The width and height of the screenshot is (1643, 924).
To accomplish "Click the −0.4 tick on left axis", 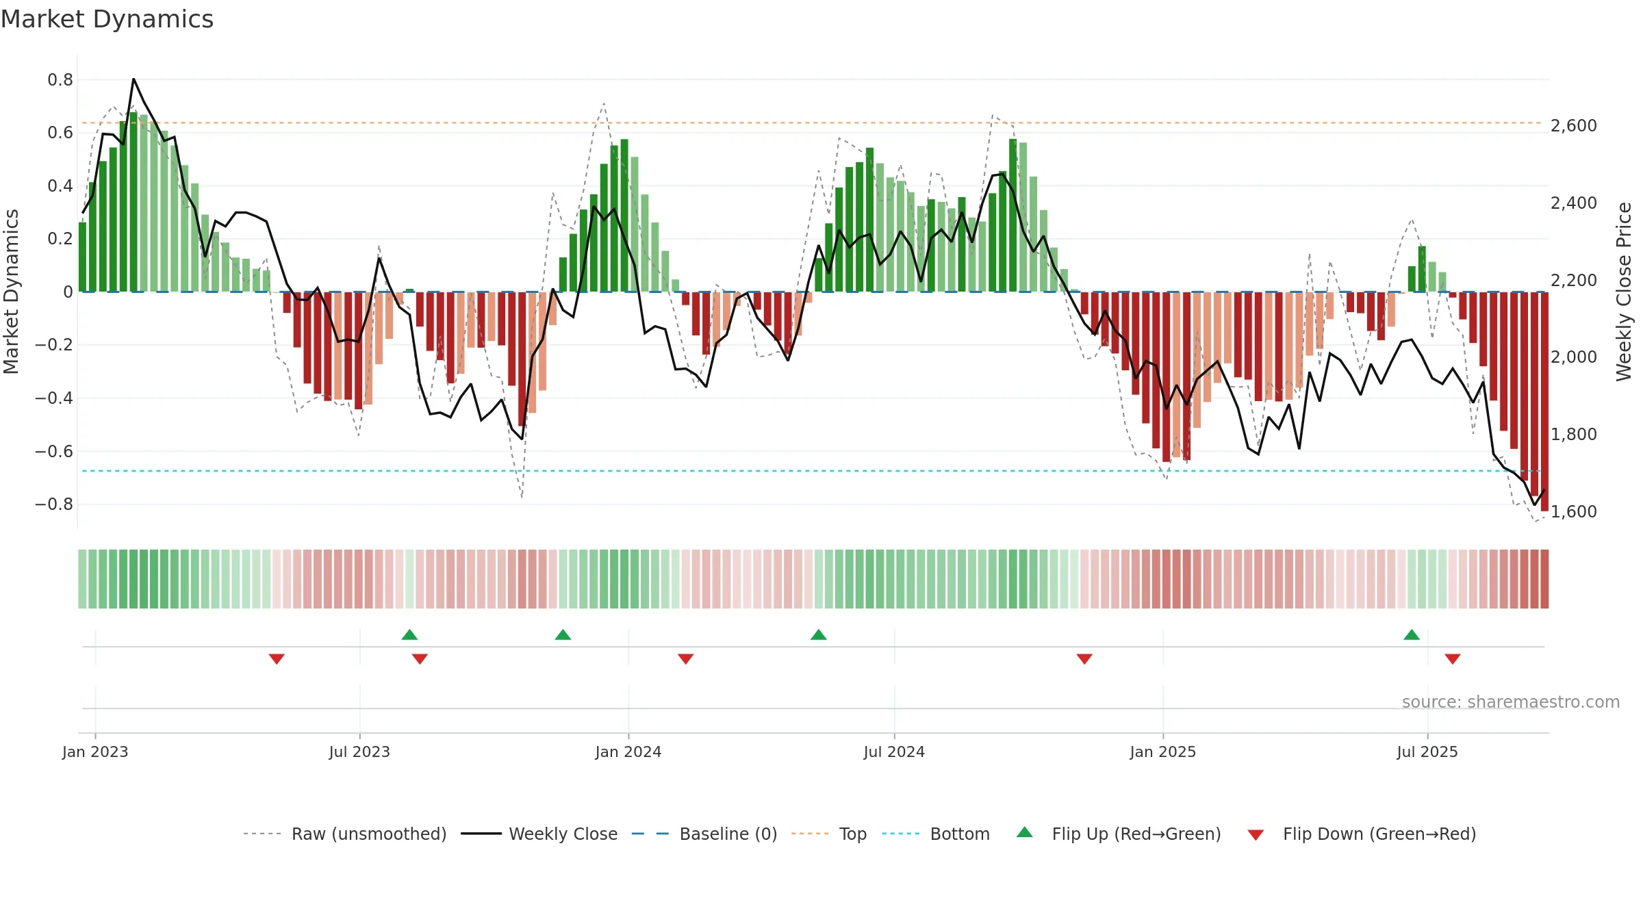I will pos(54,398).
